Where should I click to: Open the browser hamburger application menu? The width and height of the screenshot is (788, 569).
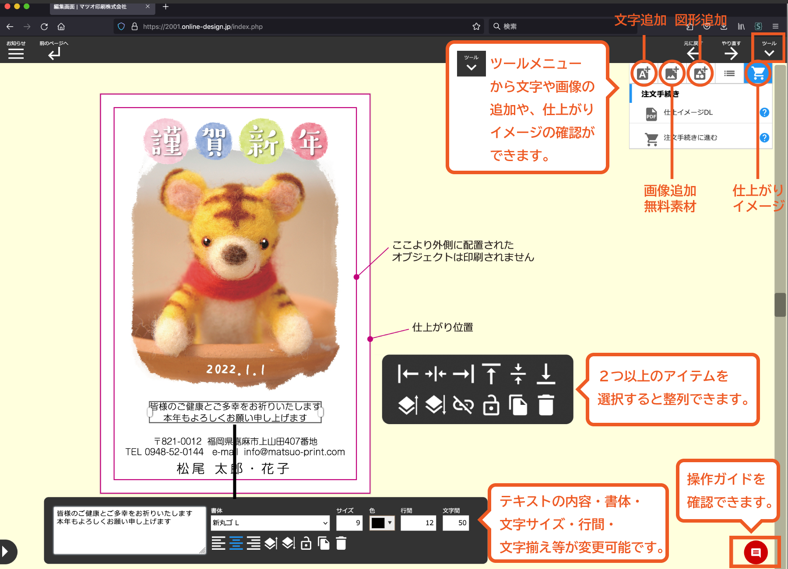click(x=775, y=26)
